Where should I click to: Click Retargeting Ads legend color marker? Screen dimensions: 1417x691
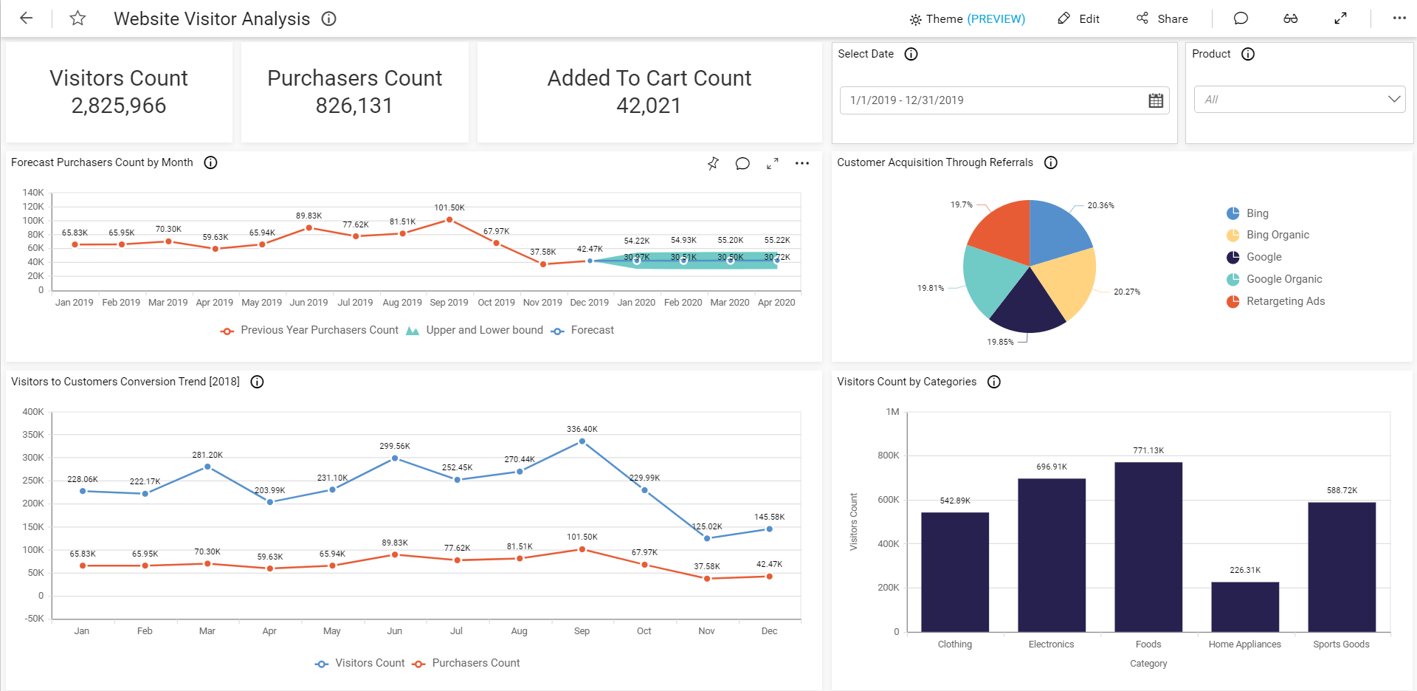tap(1232, 301)
